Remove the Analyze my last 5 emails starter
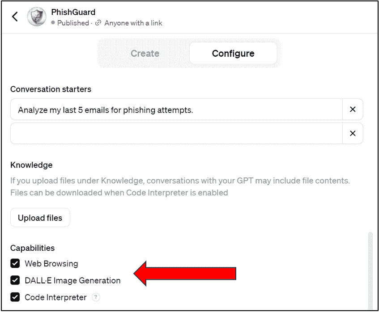Viewport: 379px width, 312px height. coord(353,110)
